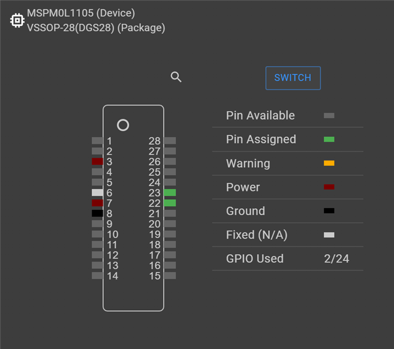Select pin 10 pad
394x349 pixels.
(x=97, y=234)
